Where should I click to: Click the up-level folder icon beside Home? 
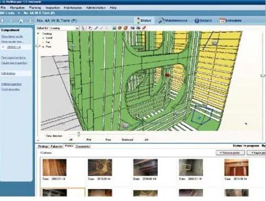[30, 21]
